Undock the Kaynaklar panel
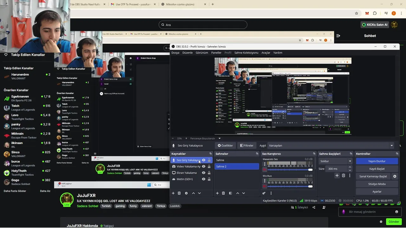The image size is (406, 228). pyautogui.click(x=210, y=154)
